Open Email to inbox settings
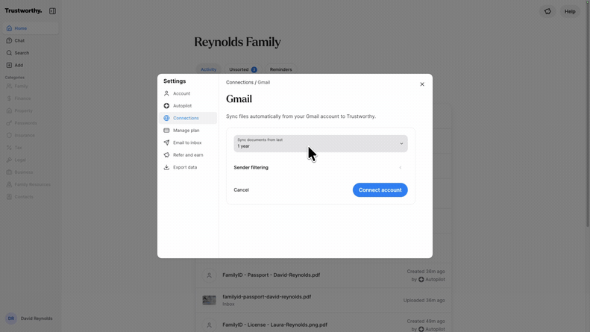 pyautogui.click(x=187, y=142)
